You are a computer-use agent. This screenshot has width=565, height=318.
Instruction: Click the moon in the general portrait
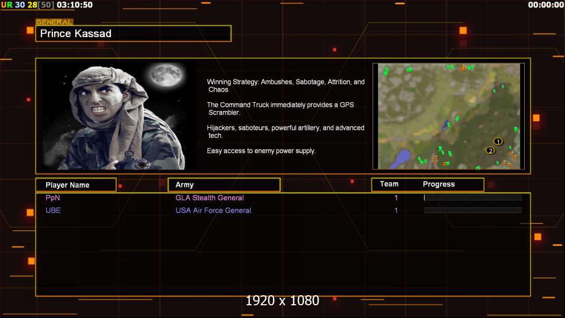(x=166, y=75)
